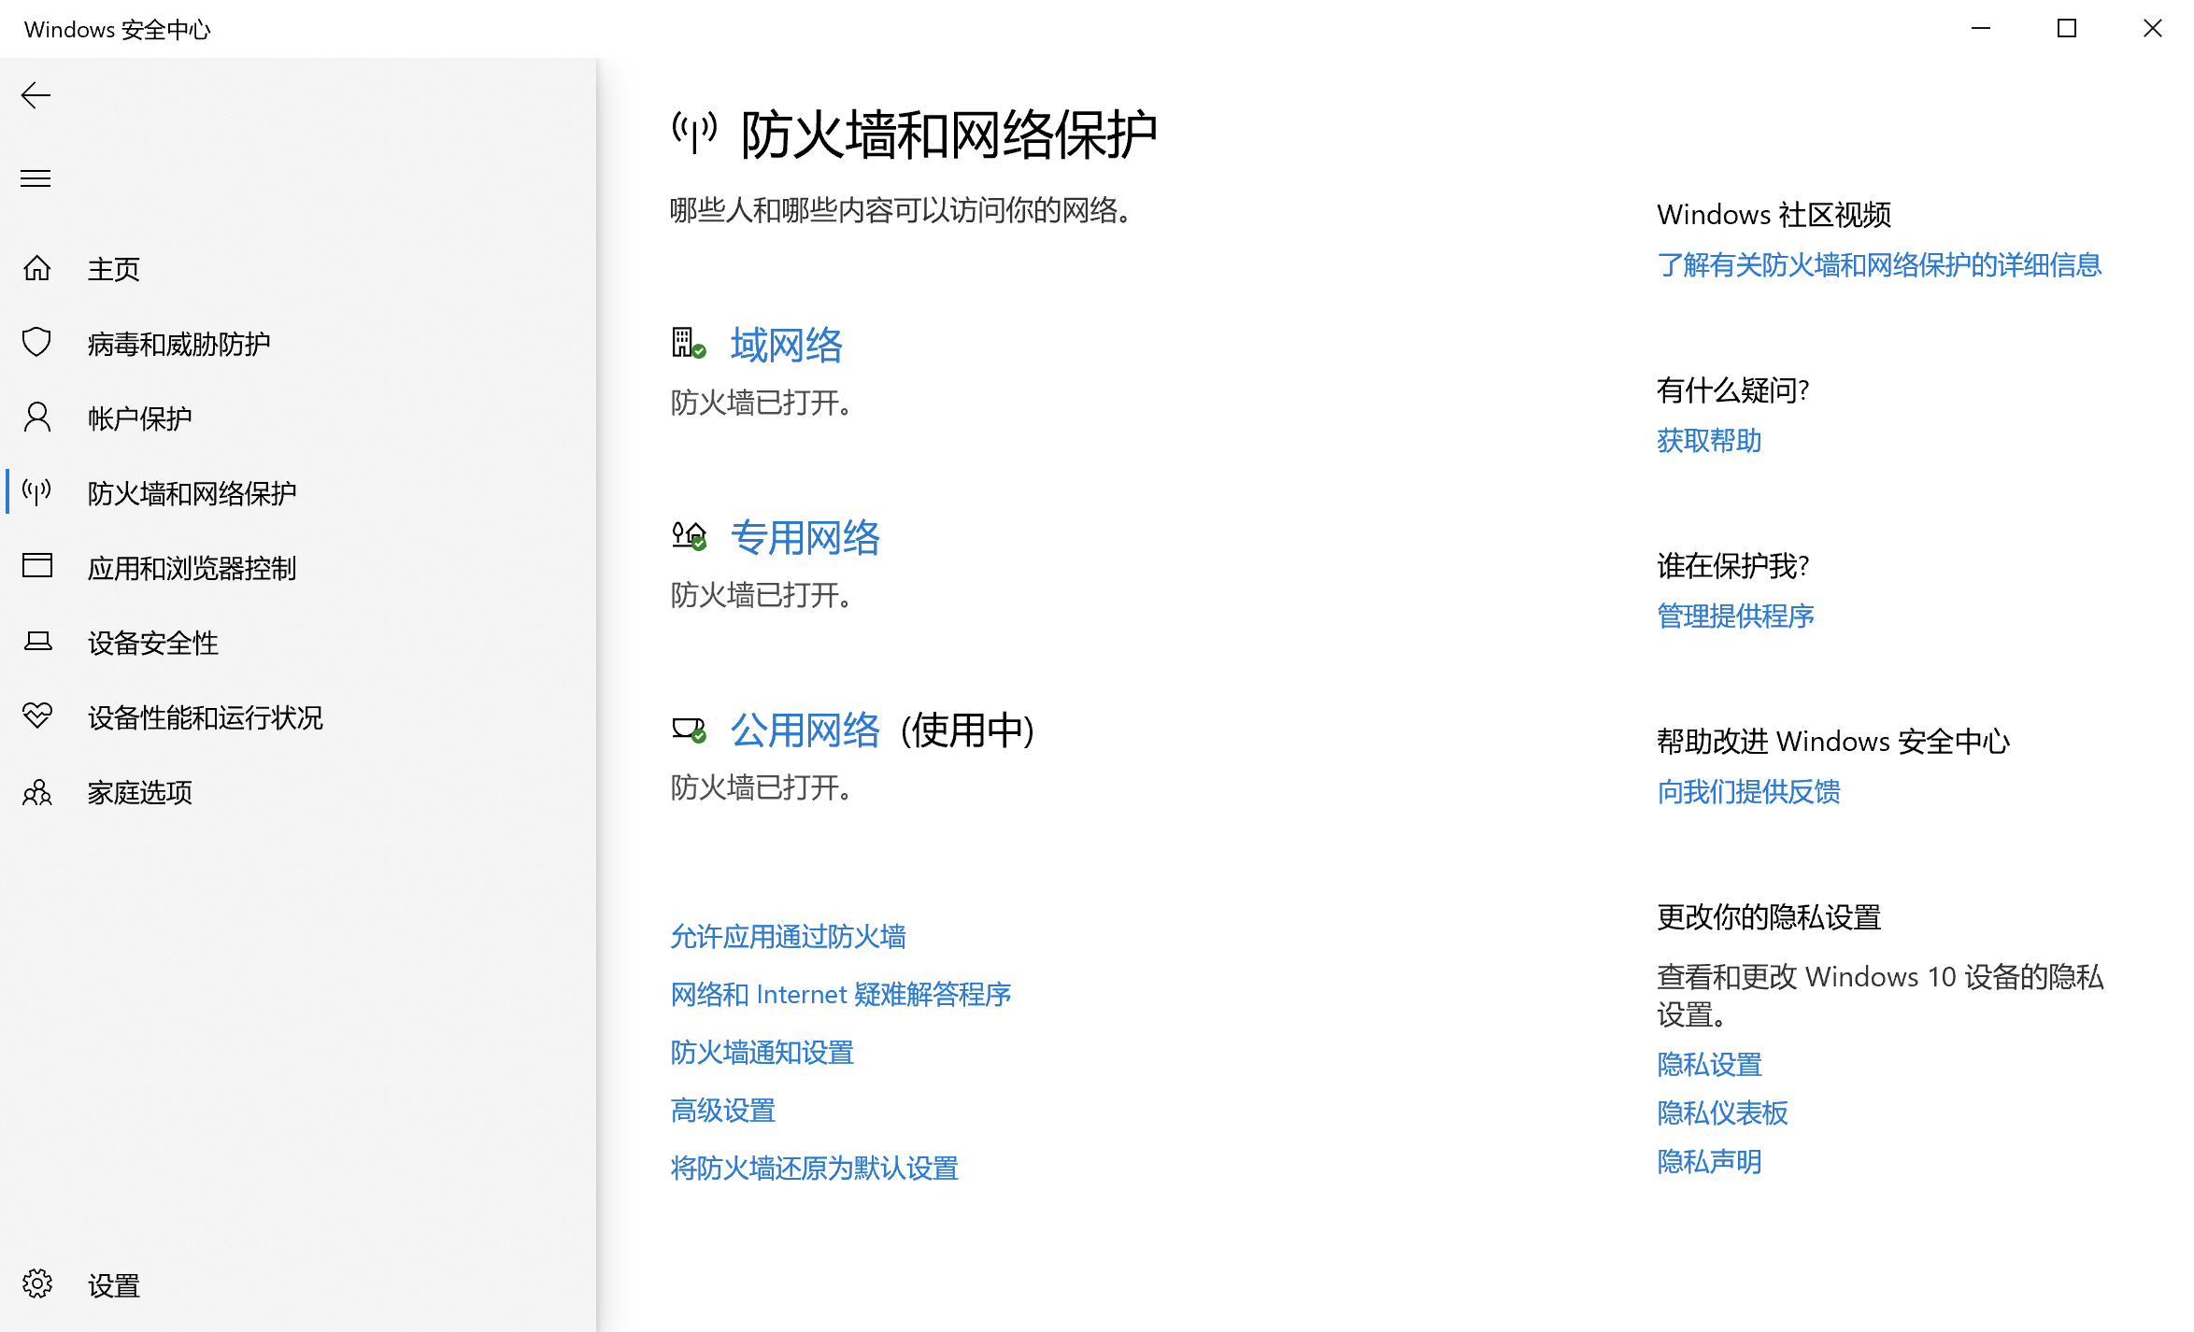Open 高级设置 link
This screenshot has width=2194, height=1332.
(723, 1111)
